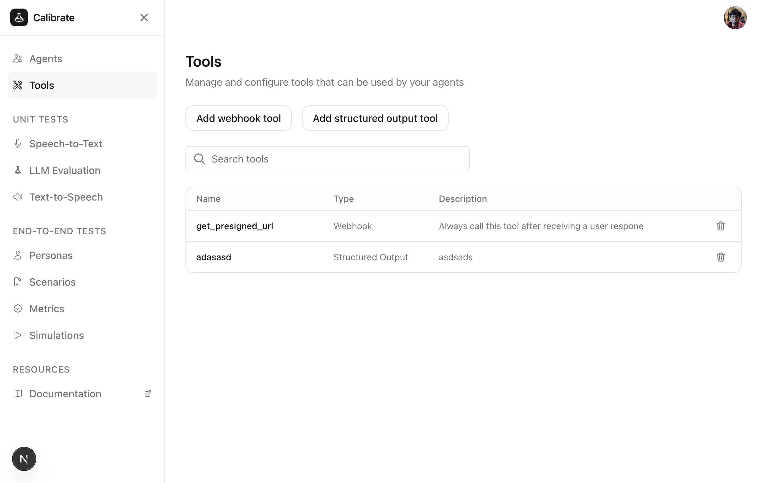Click the N workspace avatar at bottom left
The height and width of the screenshot is (483, 762).
(x=24, y=459)
